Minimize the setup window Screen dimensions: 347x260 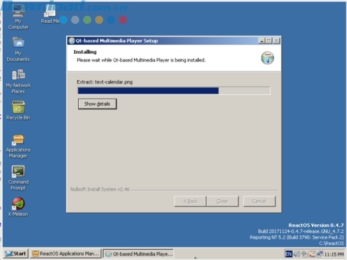(x=262, y=41)
